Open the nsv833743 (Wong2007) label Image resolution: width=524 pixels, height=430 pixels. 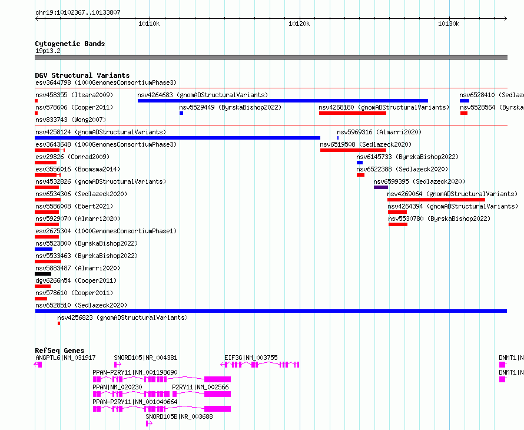coord(71,120)
